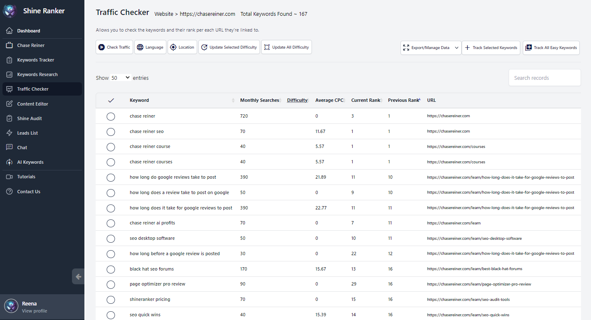
Task: Open the Show entries count dropdown
Action: coord(121,78)
